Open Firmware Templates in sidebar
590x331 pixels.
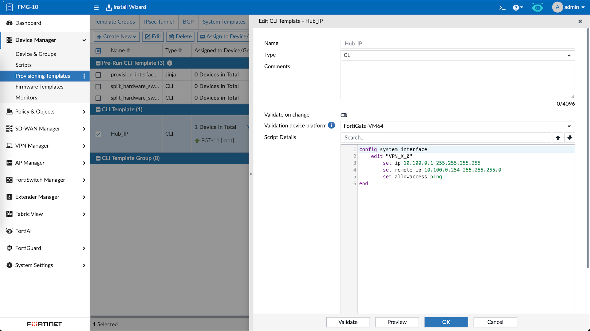pyautogui.click(x=39, y=87)
